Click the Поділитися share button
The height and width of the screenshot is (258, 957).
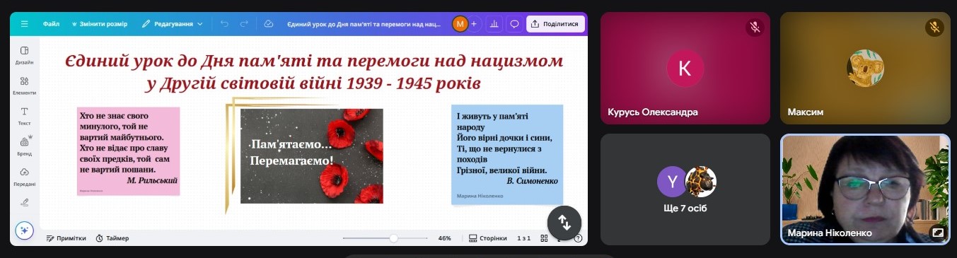click(x=556, y=23)
